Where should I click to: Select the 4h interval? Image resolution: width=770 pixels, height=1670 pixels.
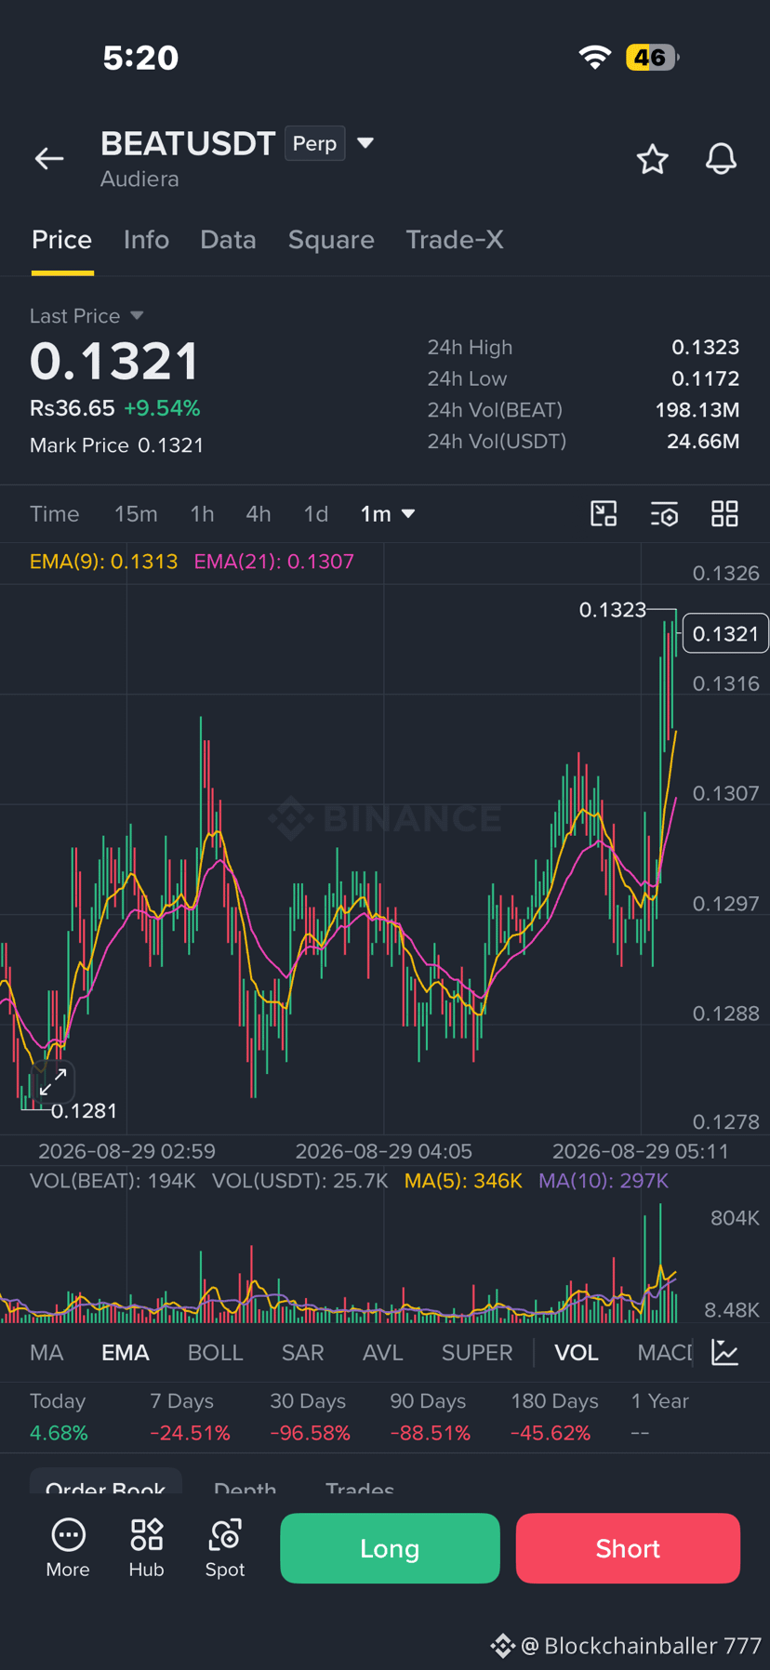coord(259,514)
